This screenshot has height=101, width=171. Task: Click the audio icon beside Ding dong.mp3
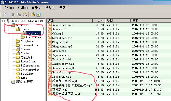coord(50,46)
